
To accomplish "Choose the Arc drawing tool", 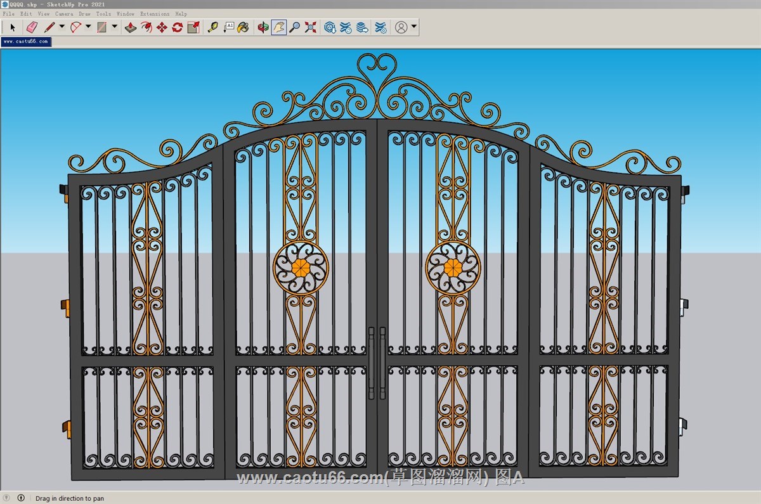I will 76,27.
